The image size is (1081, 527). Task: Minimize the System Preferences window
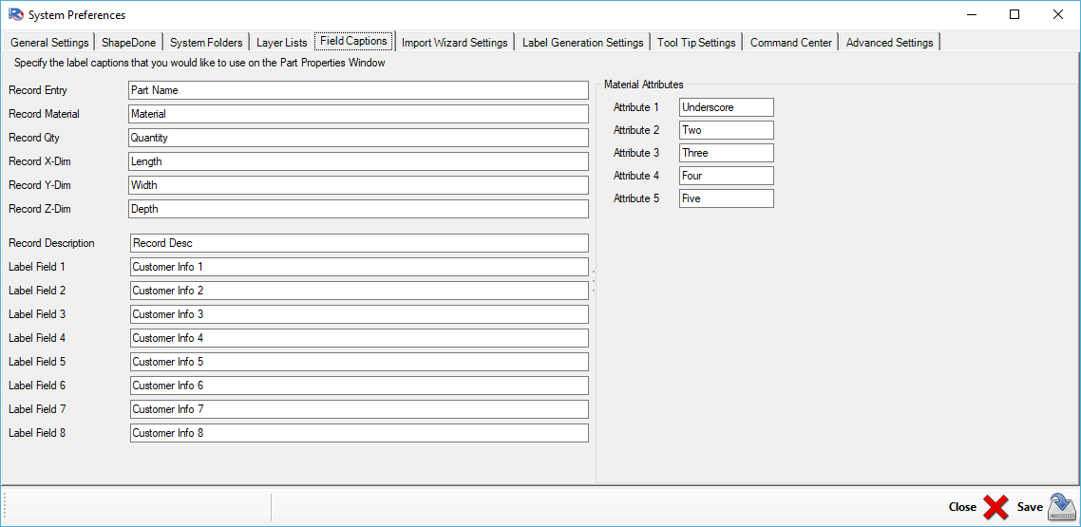click(x=971, y=14)
